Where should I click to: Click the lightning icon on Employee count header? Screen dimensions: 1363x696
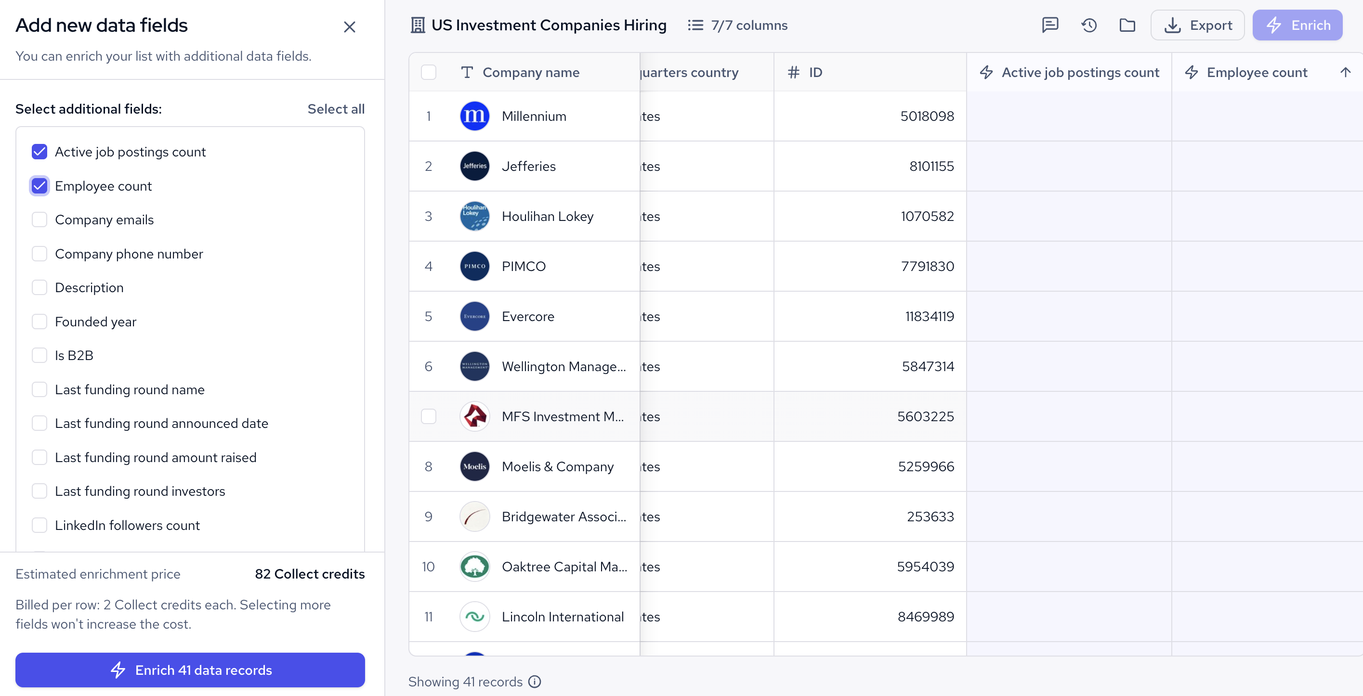pos(1192,72)
